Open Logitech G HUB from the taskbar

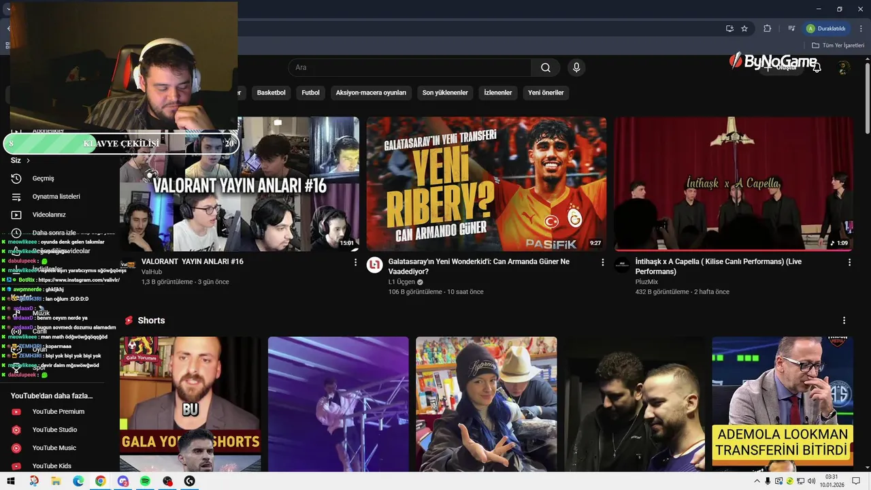[190, 481]
